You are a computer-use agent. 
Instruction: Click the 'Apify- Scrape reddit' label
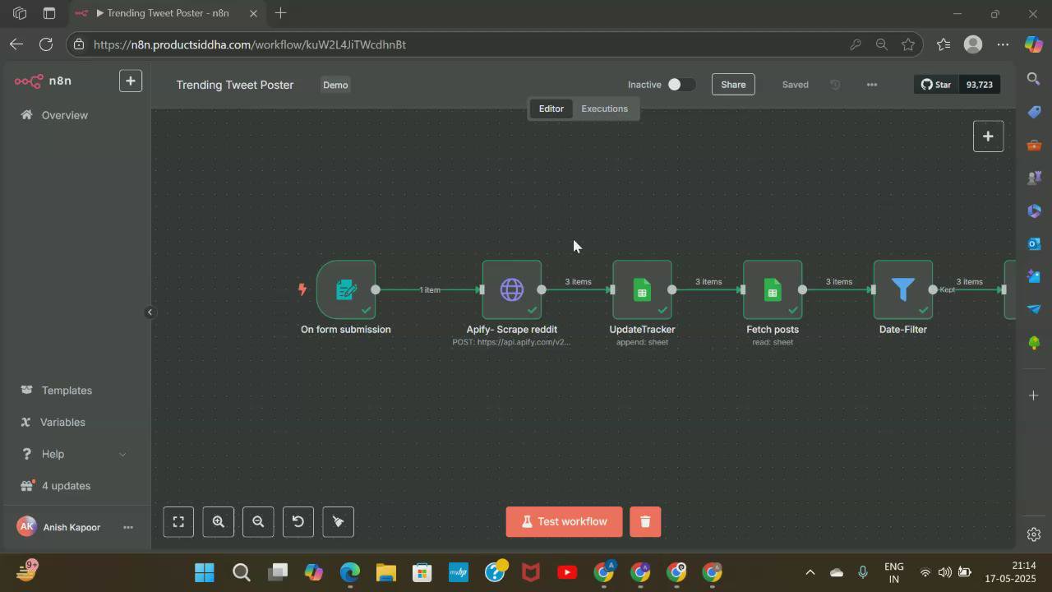pos(511,329)
